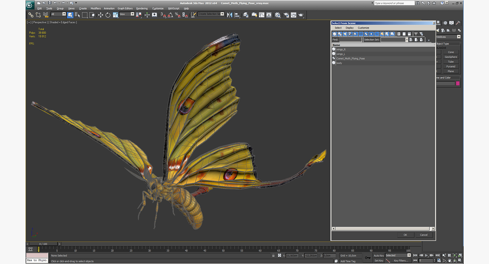Click the Align tool
Screen dimensions: 489x264
237,15
